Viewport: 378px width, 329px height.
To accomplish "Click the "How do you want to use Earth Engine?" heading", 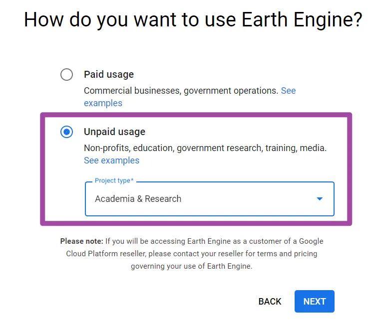I will [x=193, y=20].
